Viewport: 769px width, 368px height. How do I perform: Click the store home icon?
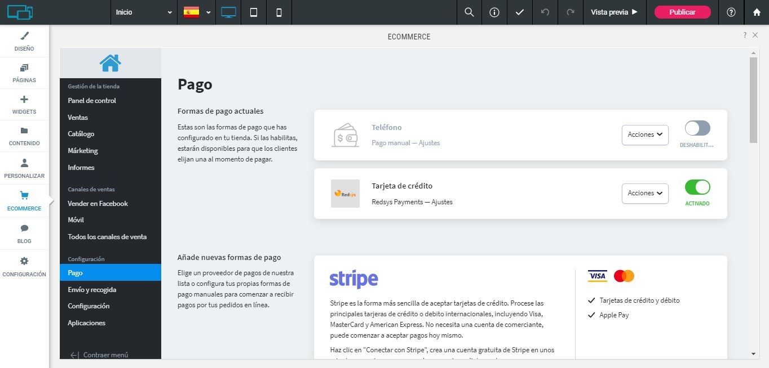coord(110,63)
